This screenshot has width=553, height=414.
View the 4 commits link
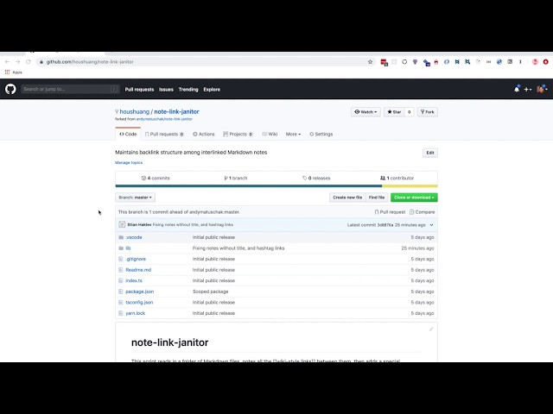[156, 179]
